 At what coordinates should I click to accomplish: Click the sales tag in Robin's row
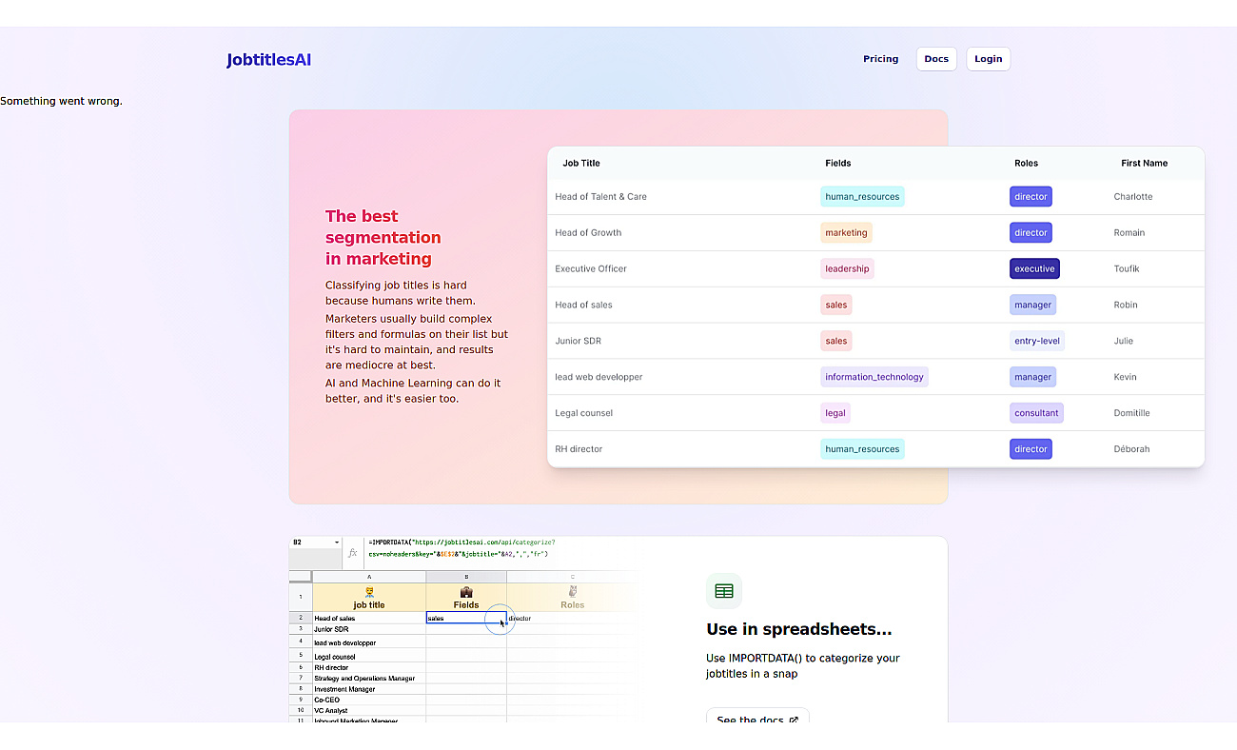click(835, 306)
